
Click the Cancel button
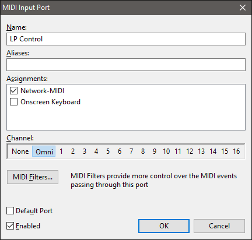coord(219,226)
